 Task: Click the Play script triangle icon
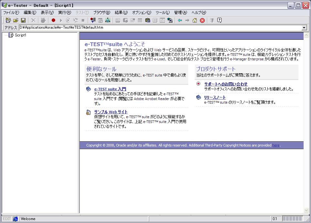coord(61,20)
